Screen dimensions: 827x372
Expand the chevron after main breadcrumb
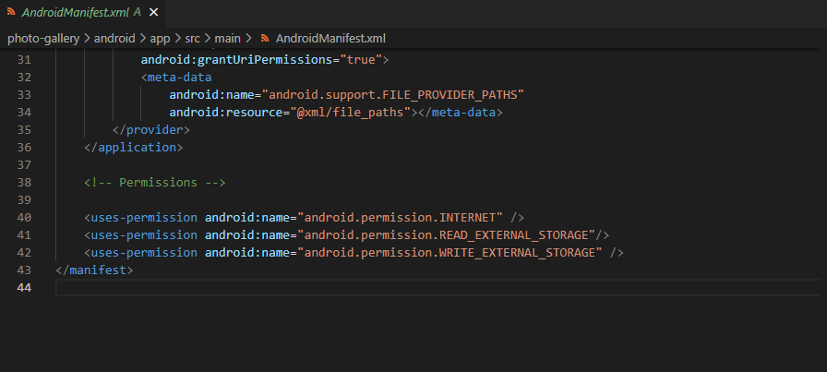248,39
